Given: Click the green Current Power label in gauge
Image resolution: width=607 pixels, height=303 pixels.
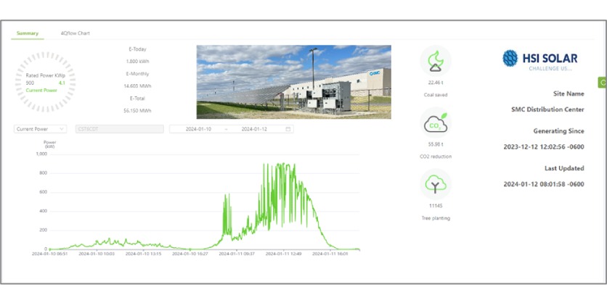Looking at the screenshot, I should [41, 91].
